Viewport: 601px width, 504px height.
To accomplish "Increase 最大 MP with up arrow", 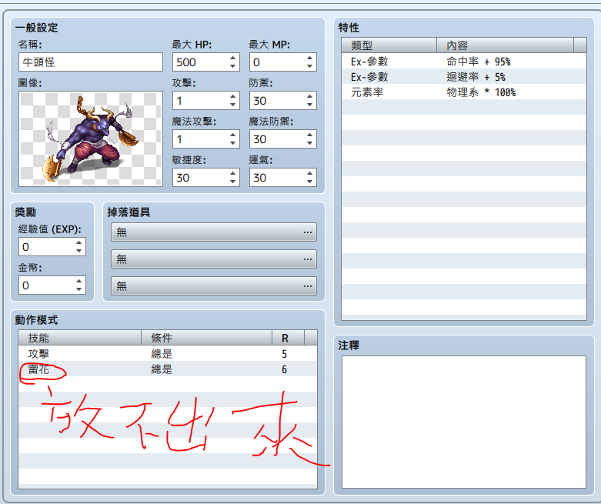I will tap(309, 58).
